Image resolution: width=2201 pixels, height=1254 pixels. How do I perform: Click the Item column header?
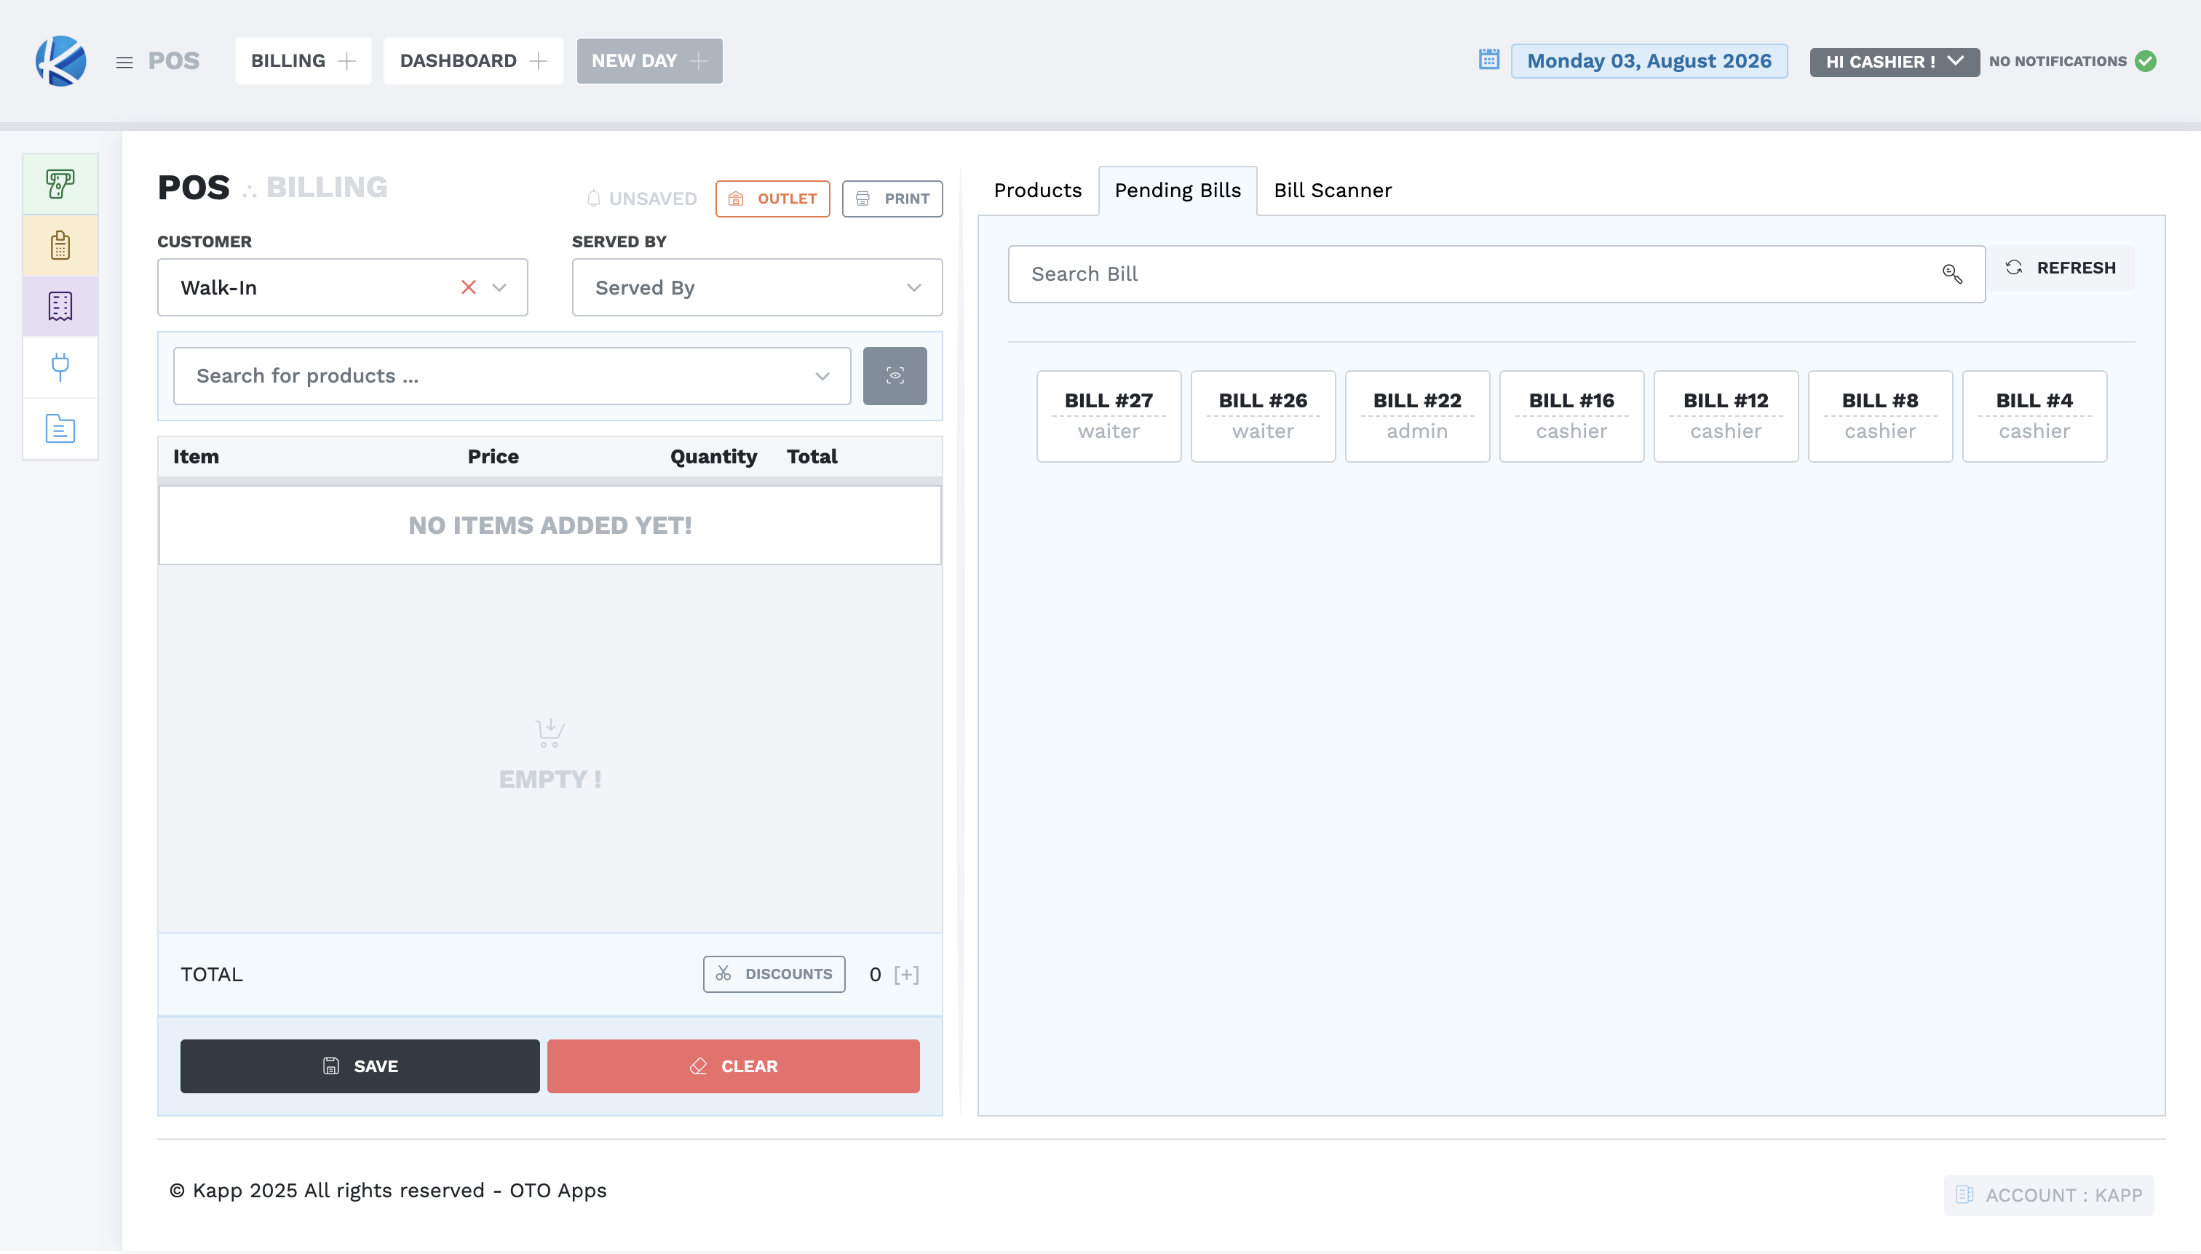coord(196,457)
